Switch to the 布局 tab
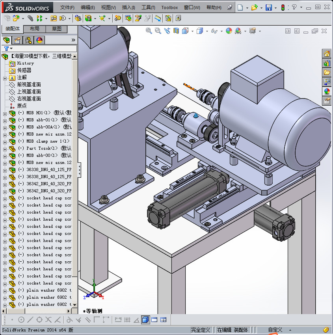The width and height of the screenshot is (333, 335). pyautogui.click(x=34, y=29)
